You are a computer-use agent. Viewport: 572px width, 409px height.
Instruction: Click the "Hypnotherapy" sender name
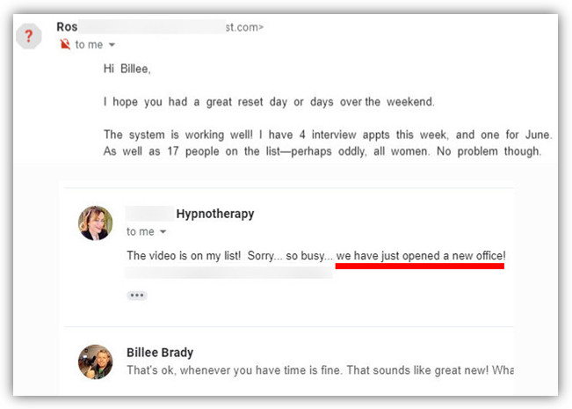[214, 214]
